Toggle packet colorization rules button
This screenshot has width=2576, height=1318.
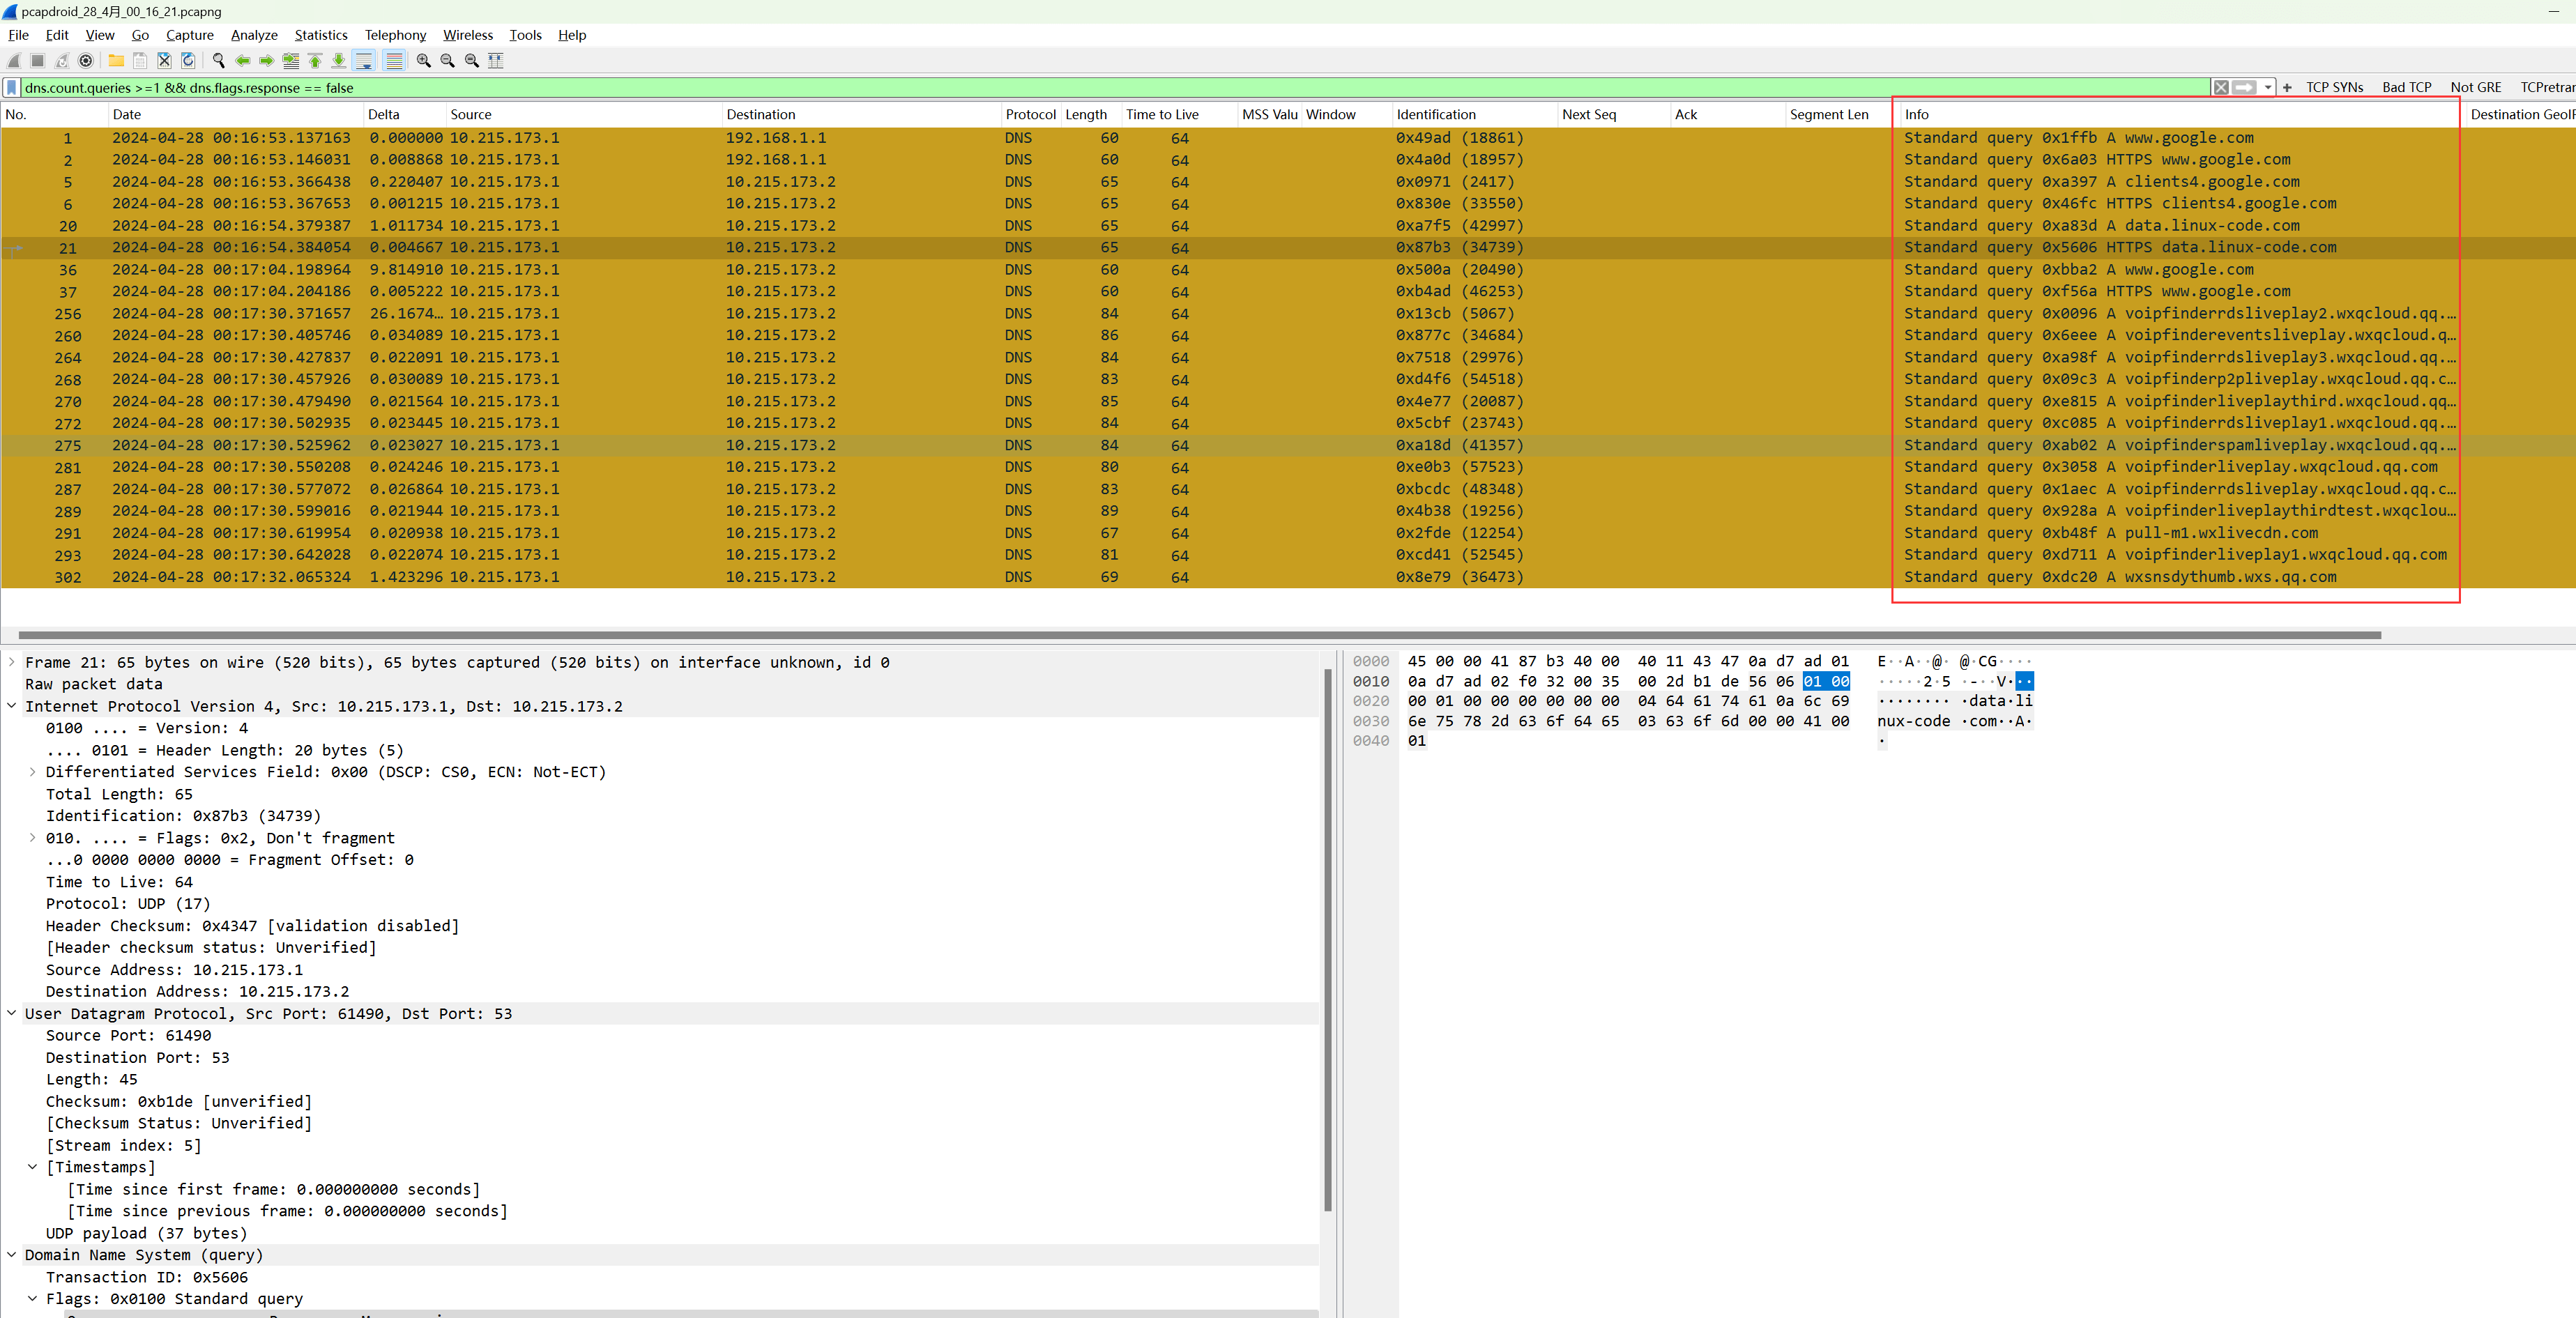tap(394, 61)
